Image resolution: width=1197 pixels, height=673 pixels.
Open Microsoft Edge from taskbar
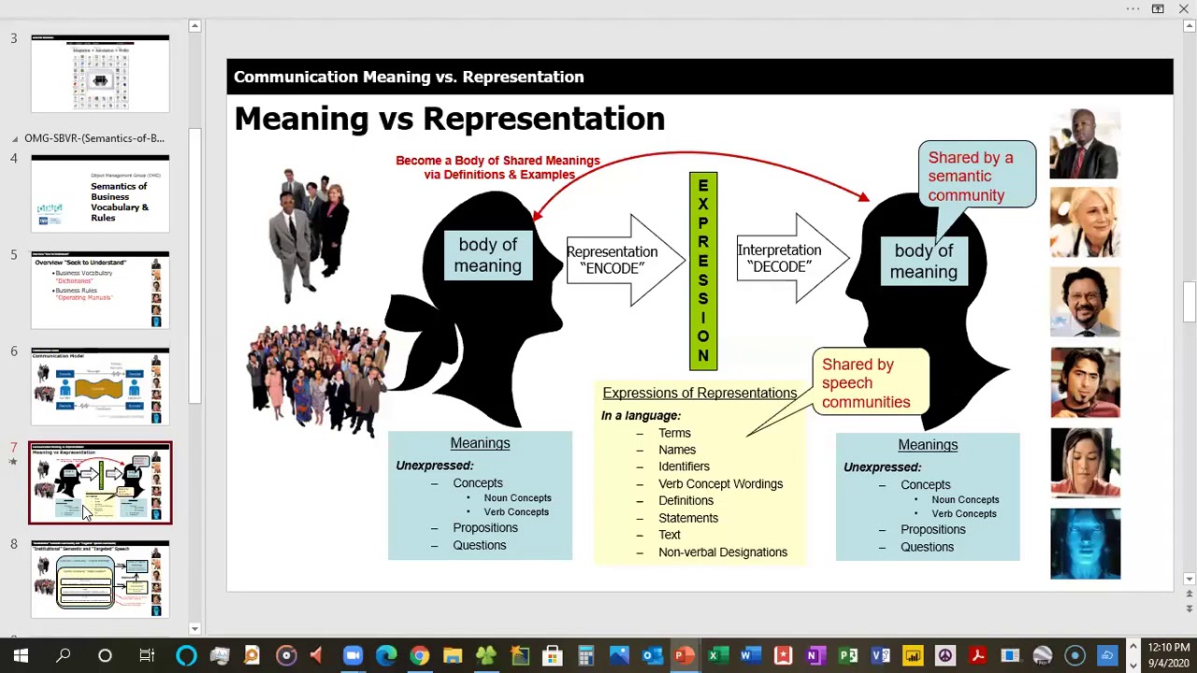(x=386, y=655)
